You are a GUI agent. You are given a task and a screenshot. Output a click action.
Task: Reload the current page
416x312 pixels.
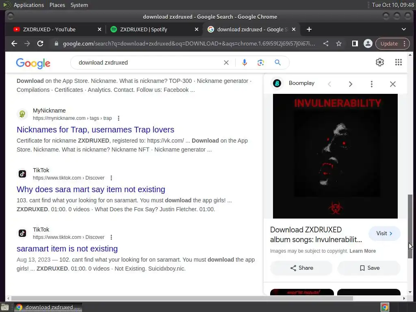click(40, 43)
